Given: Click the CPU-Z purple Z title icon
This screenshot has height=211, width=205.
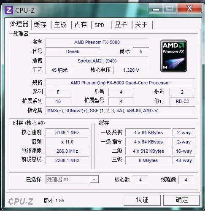Looking at the screenshot, I should click(x=9, y=10).
